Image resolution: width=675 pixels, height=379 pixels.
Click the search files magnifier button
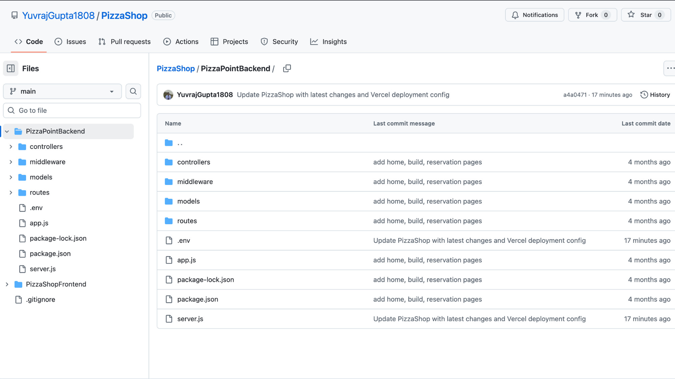133,91
